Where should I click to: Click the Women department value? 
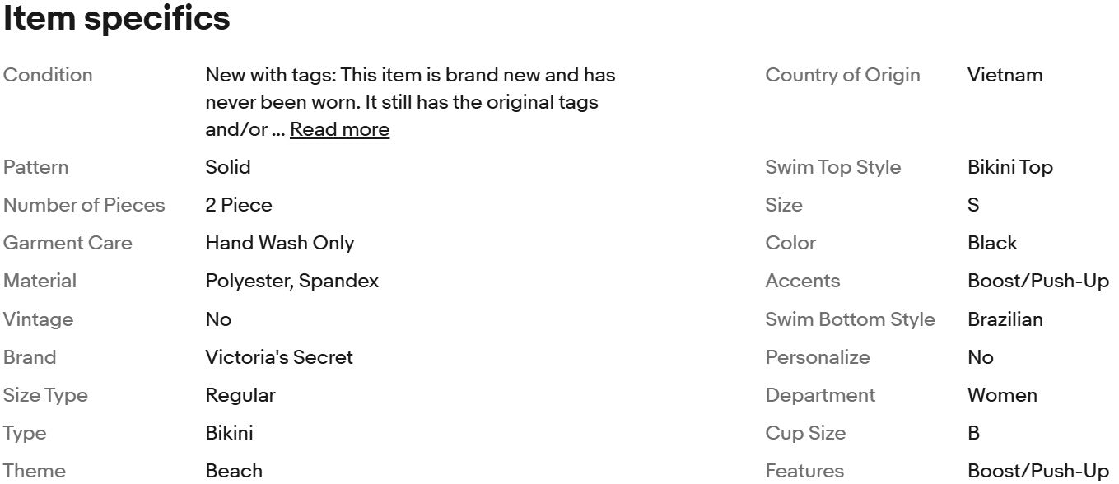[x=1002, y=395]
